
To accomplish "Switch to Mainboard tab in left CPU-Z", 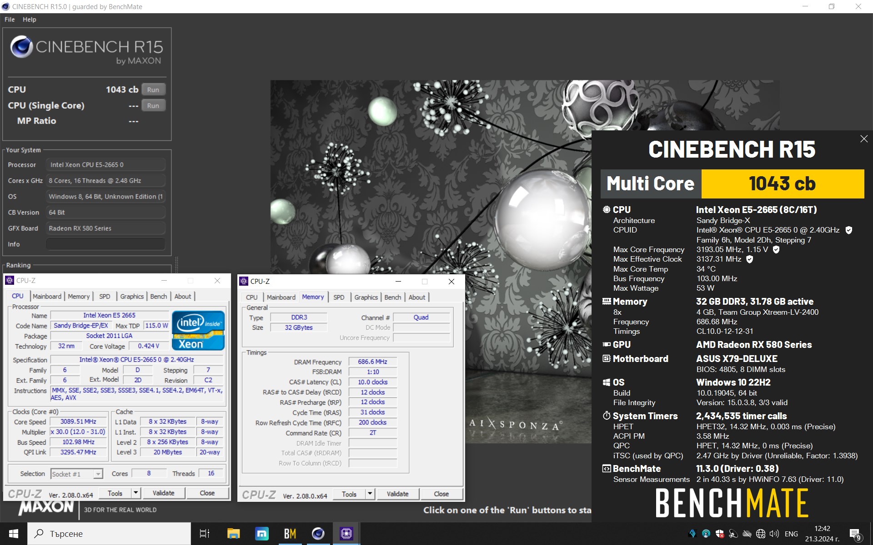I will pos(47,296).
